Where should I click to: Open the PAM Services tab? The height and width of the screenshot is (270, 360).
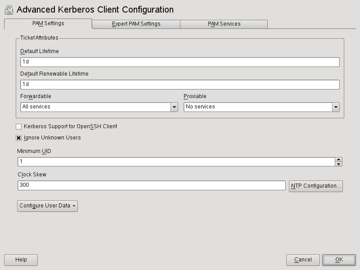pos(223,23)
